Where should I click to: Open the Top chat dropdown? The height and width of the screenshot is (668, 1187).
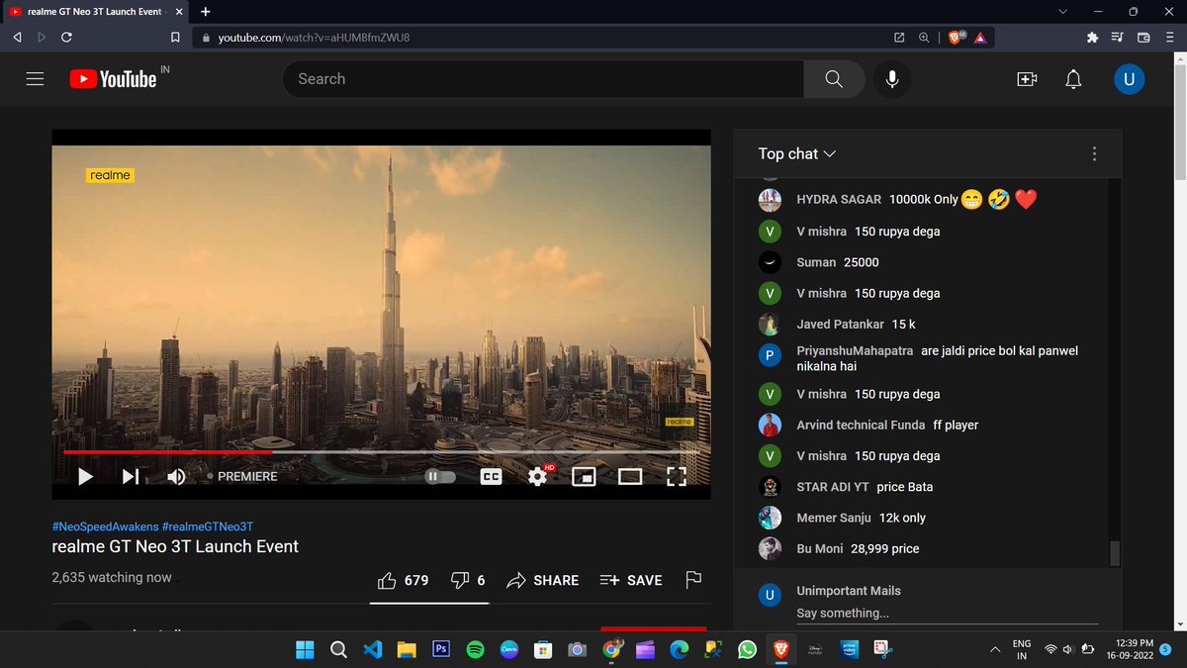click(797, 153)
